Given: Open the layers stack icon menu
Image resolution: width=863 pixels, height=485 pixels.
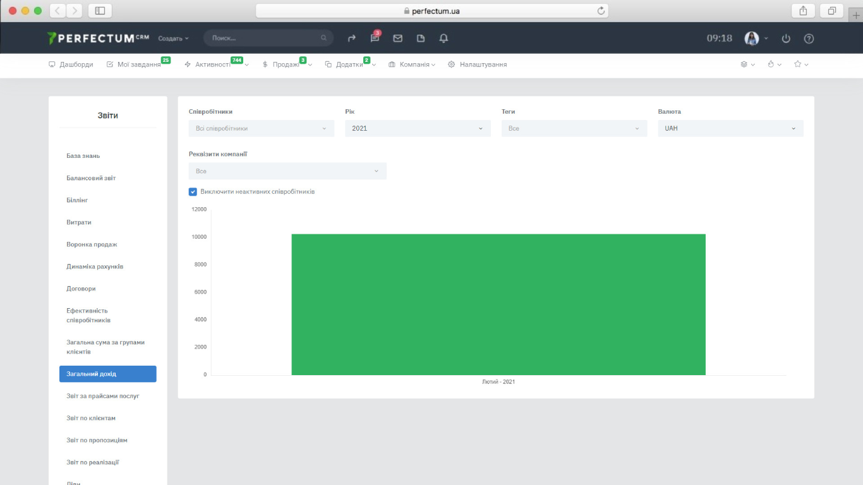Looking at the screenshot, I should tap(744, 64).
